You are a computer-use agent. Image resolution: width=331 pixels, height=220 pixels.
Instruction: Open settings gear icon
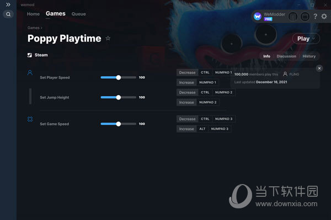coord(324,16)
